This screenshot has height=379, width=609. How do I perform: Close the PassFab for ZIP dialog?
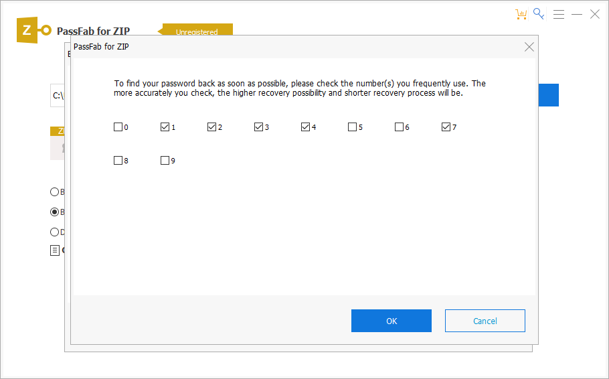tap(529, 47)
